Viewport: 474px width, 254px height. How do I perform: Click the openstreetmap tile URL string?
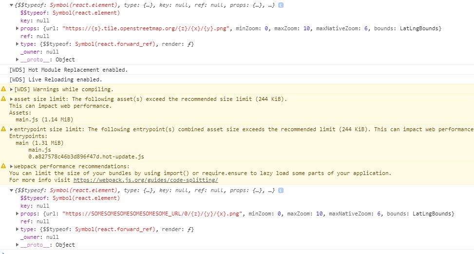pyautogui.click(x=146, y=28)
